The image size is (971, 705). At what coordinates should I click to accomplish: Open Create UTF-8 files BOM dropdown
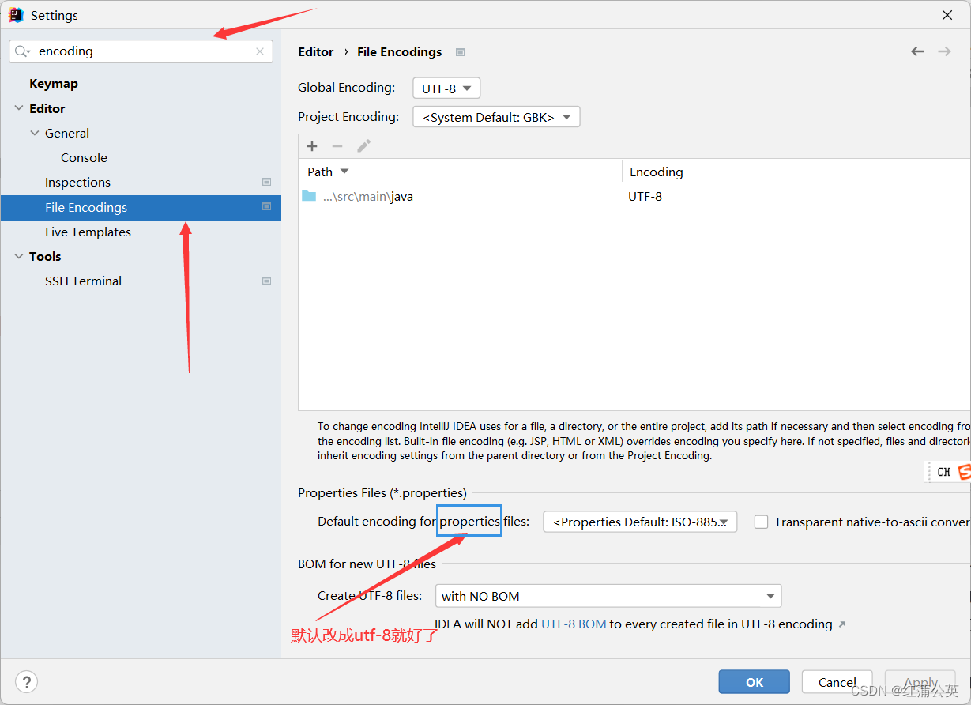pyautogui.click(x=608, y=596)
